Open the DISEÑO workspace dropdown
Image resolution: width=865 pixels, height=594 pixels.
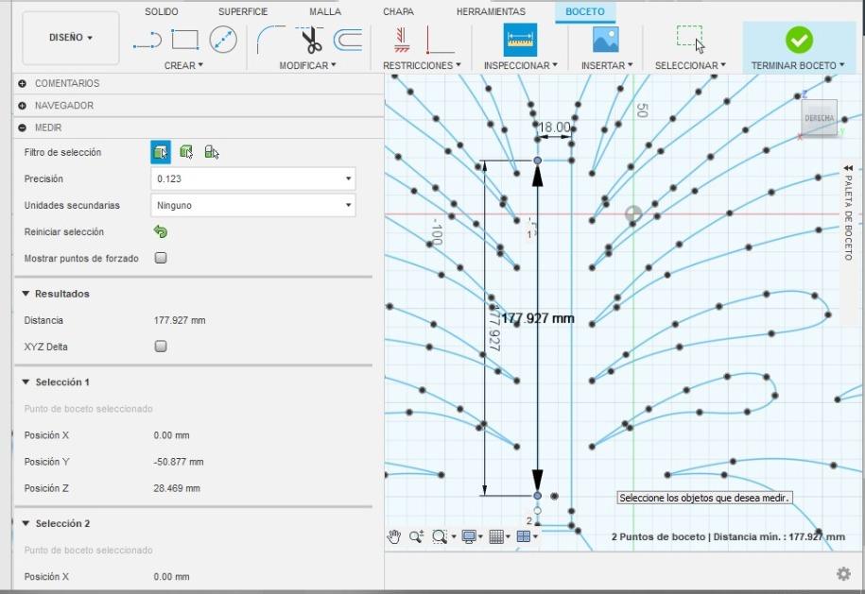tap(71, 38)
